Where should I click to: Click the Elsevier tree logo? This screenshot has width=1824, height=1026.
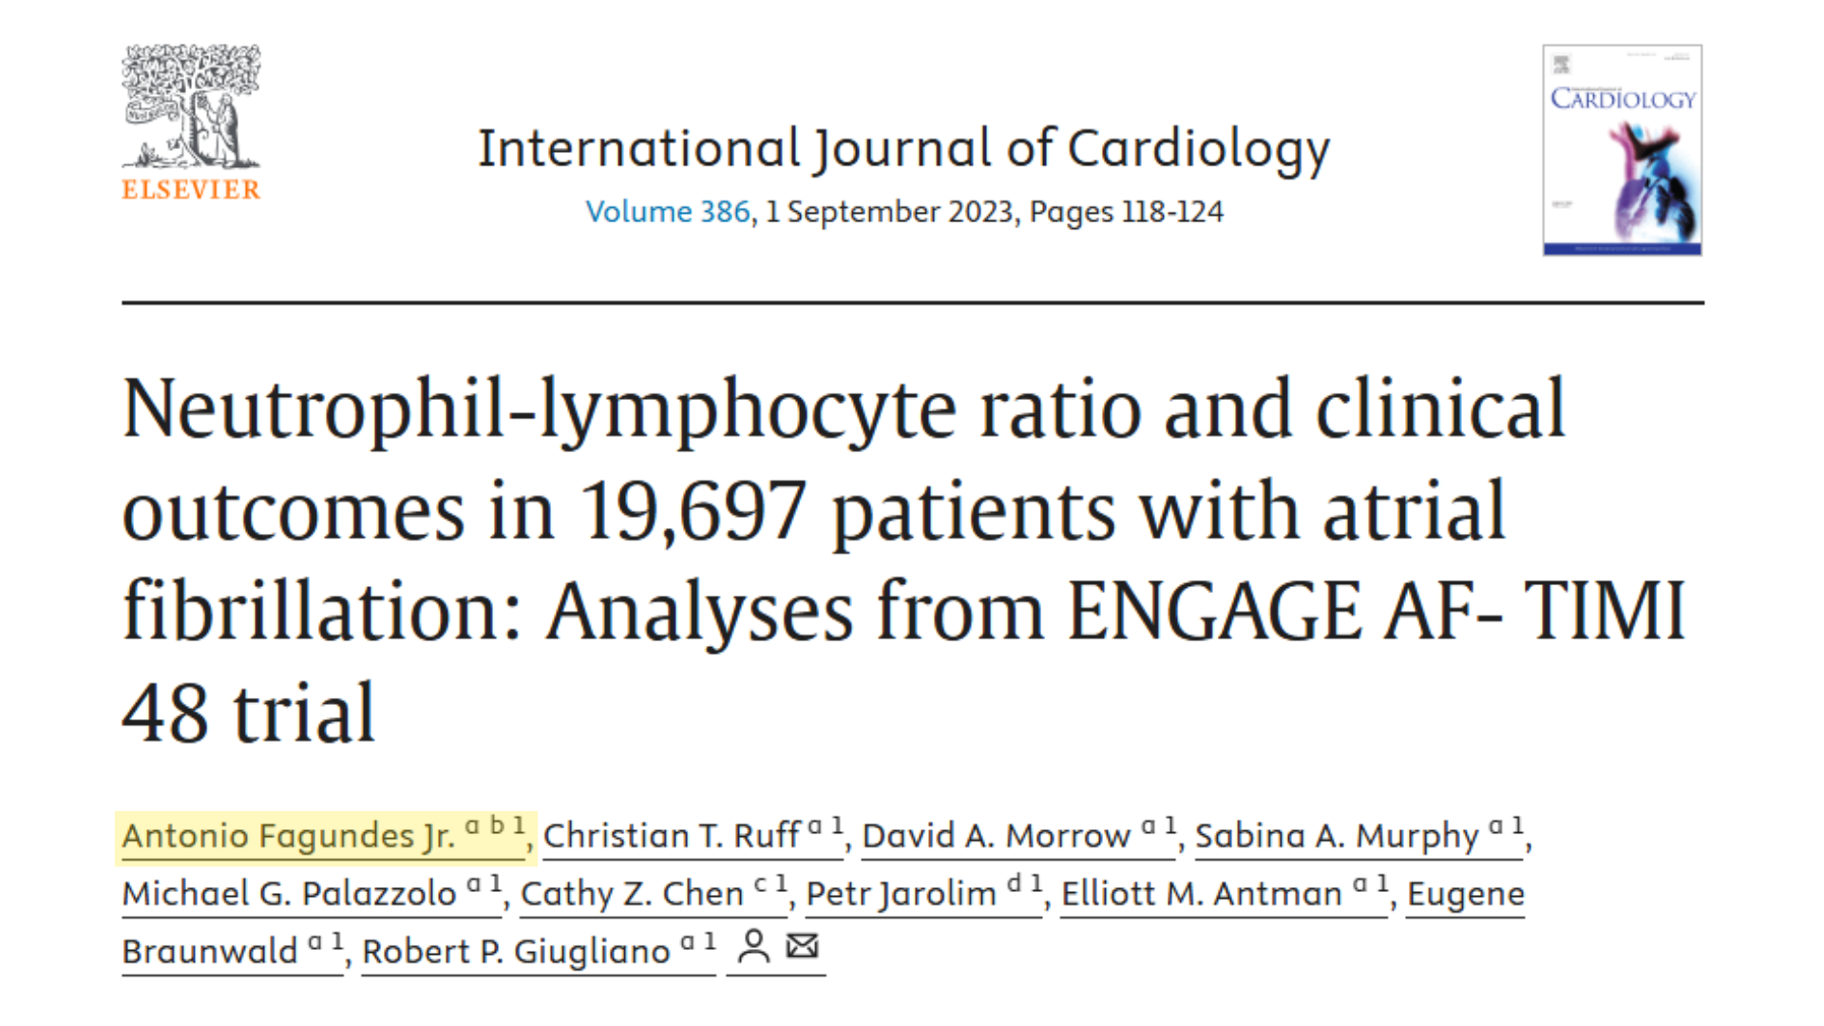191,107
